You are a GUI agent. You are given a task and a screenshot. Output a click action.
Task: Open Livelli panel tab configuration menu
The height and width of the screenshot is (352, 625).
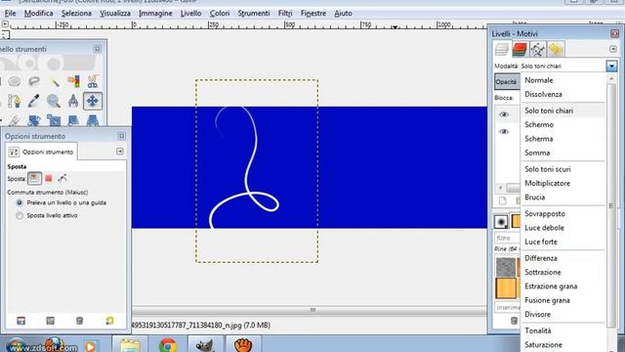[613, 49]
